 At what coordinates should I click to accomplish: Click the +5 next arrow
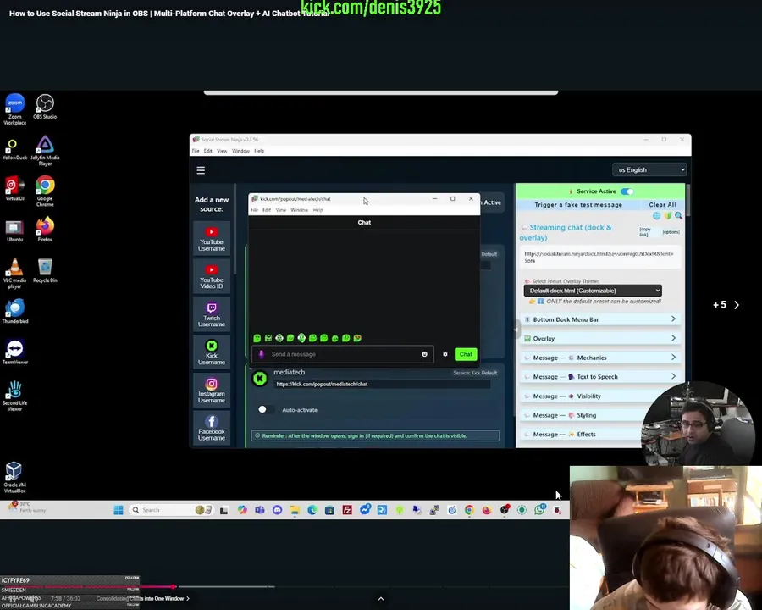[x=737, y=304]
